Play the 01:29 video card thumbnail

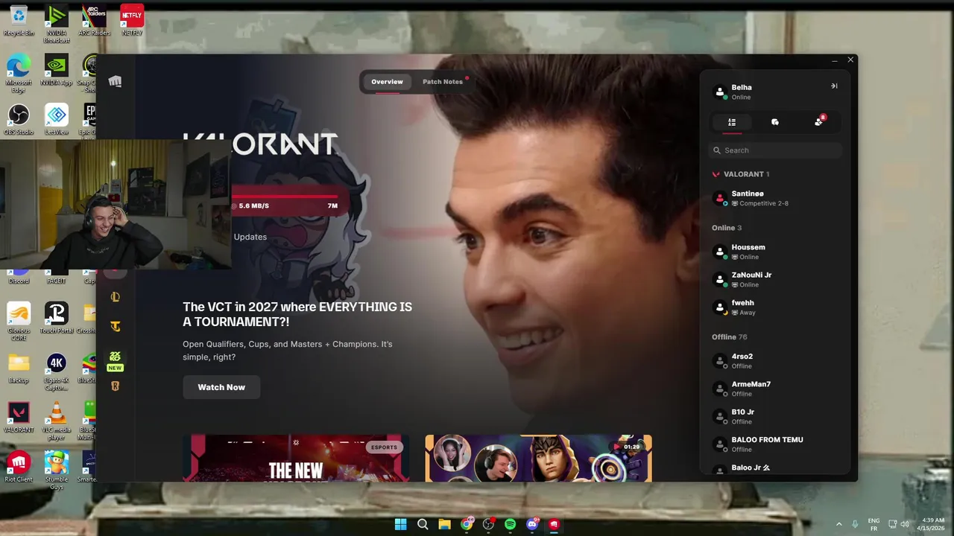click(538, 458)
